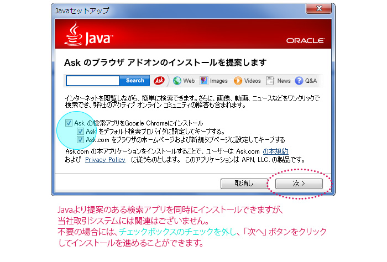Screen dimensions: 387x262
Task: Open the の本規約 terms link
Action: tap(275, 151)
